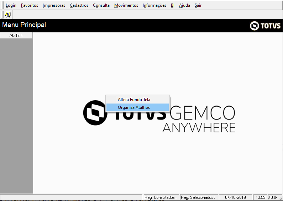
Task: Open the Movimentos menu
Action: click(126, 5)
